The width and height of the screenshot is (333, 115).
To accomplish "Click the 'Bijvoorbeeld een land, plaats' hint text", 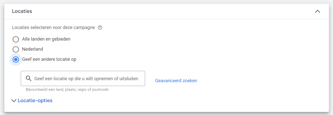I will point(67,90).
